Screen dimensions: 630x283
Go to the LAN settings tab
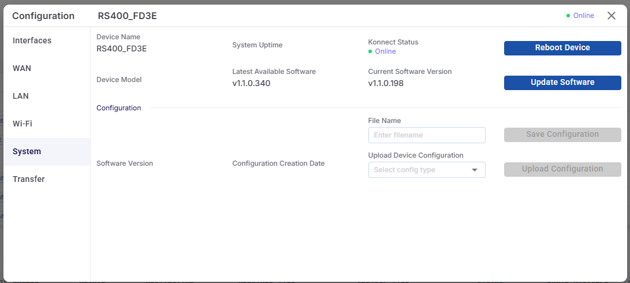pos(21,96)
